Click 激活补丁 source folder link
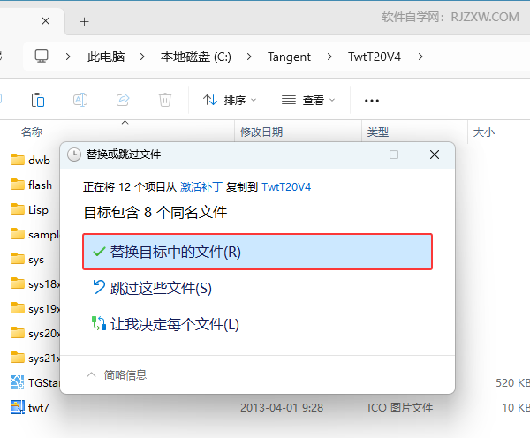530x438 pixels. (x=201, y=186)
